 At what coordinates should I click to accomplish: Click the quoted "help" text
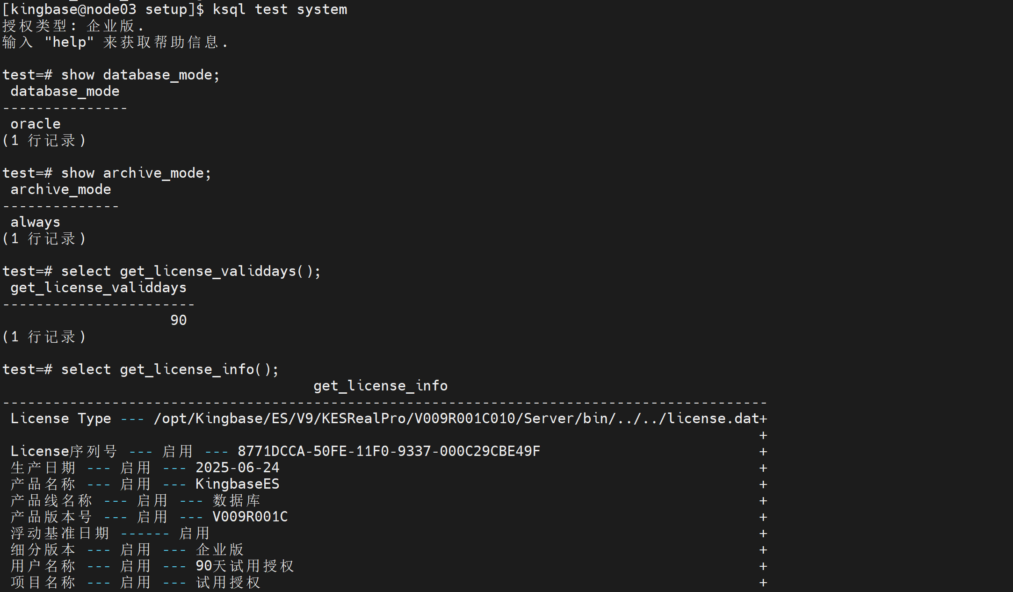tap(69, 42)
